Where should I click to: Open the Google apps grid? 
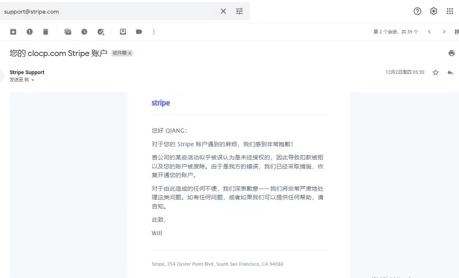click(x=450, y=11)
